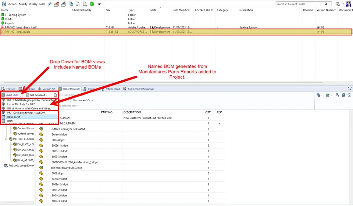
Task: Sort by the Date Modified column
Action: pos(181,10)
